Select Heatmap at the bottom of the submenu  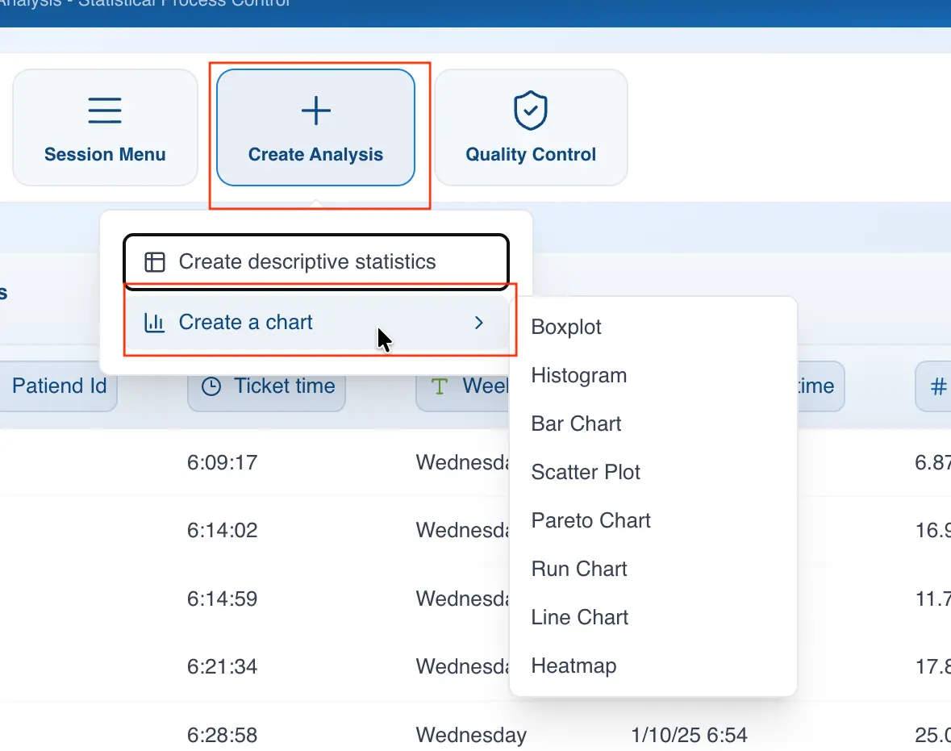pos(574,665)
